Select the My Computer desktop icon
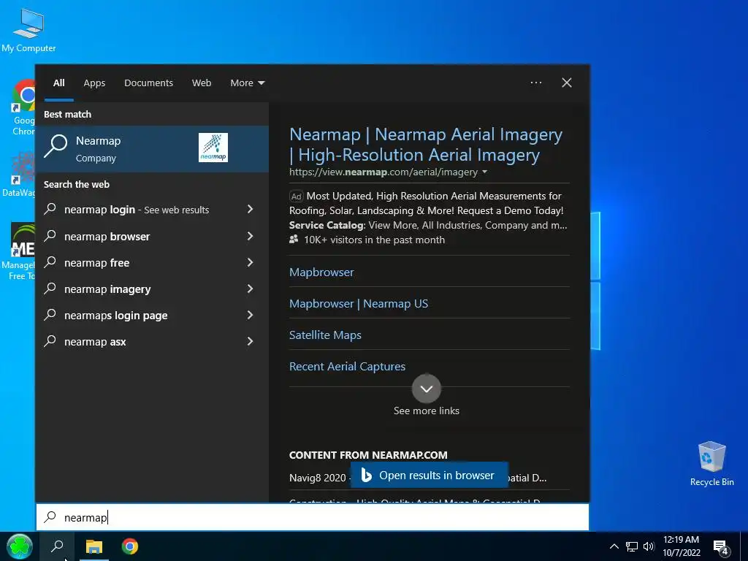 coord(28,31)
